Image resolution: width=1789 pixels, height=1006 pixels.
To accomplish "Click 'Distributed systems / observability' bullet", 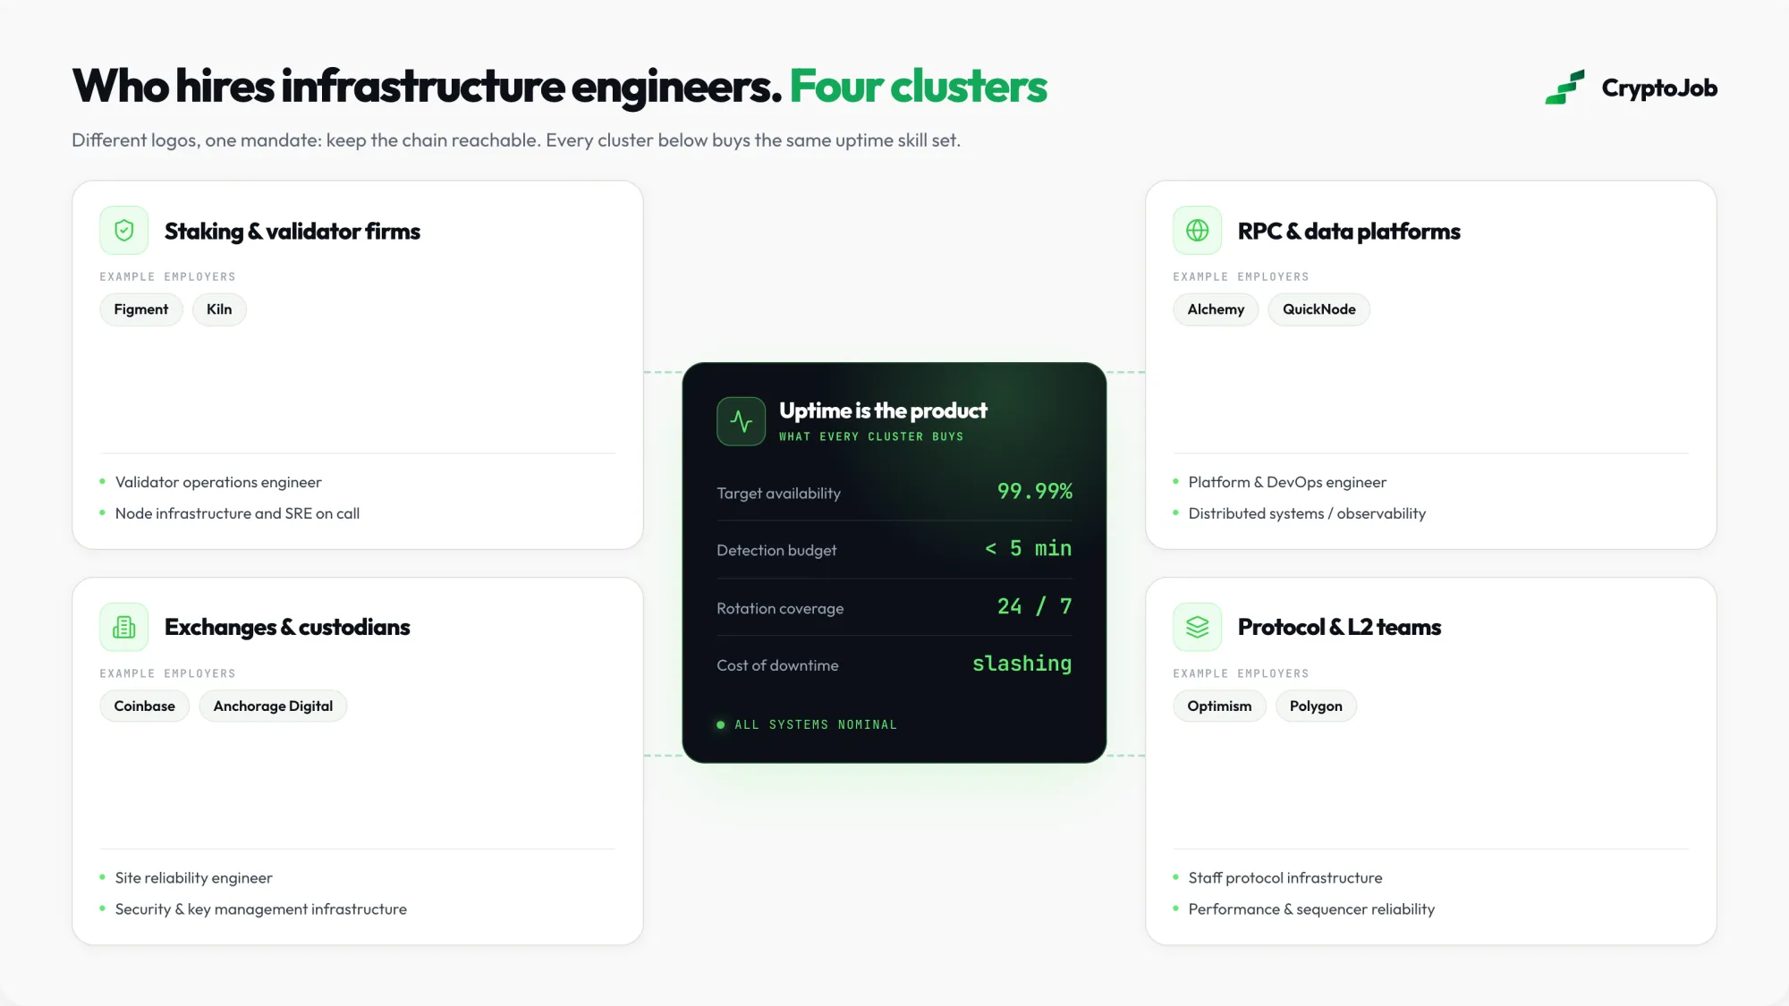I will (1307, 513).
